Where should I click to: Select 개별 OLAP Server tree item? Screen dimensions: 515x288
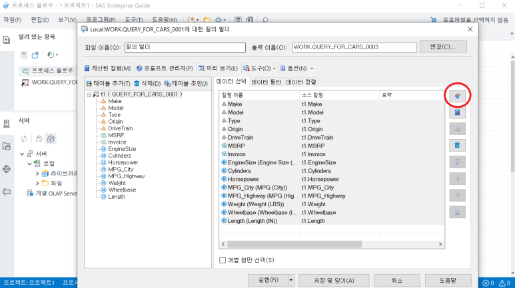[52, 194]
